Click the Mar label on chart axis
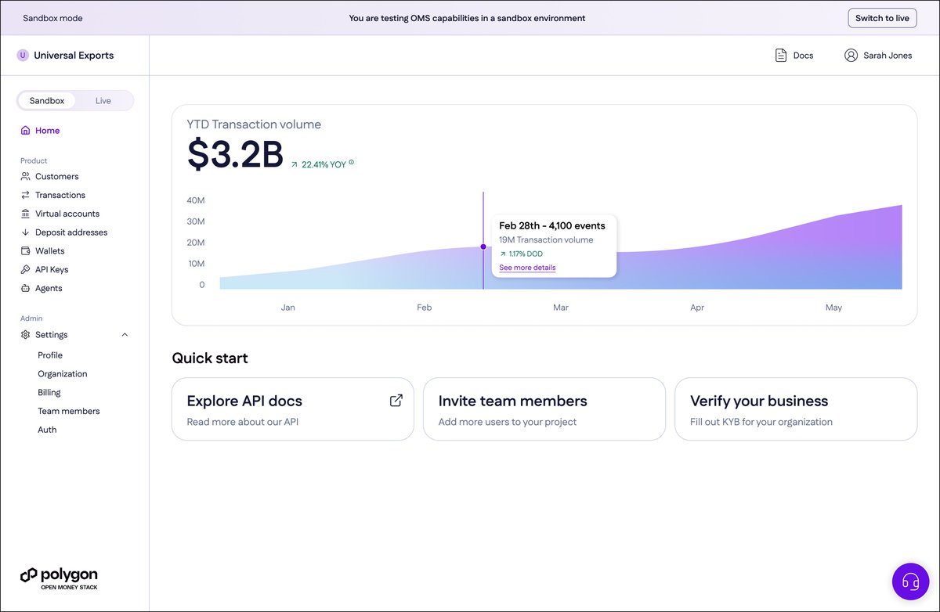This screenshot has height=612, width=940. pos(561,308)
